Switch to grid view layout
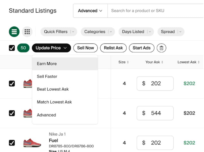 (27, 32)
